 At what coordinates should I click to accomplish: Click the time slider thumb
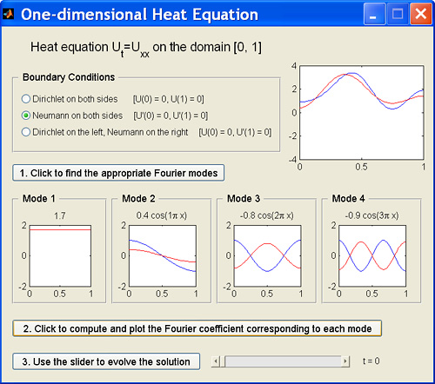pos(223,361)
